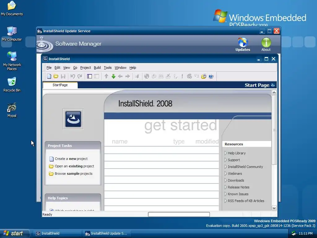The image size is (317, 238).
Task: Click the Undo toolbar icon
Action: click(73, 76)
